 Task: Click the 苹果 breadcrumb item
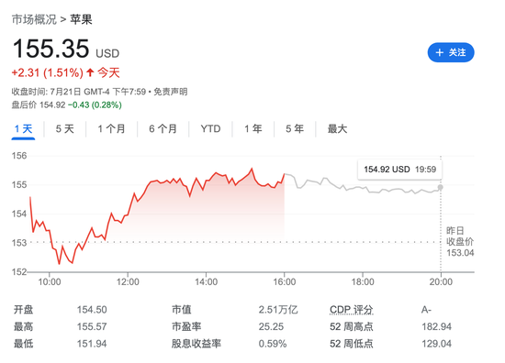[x=81, y=19]
